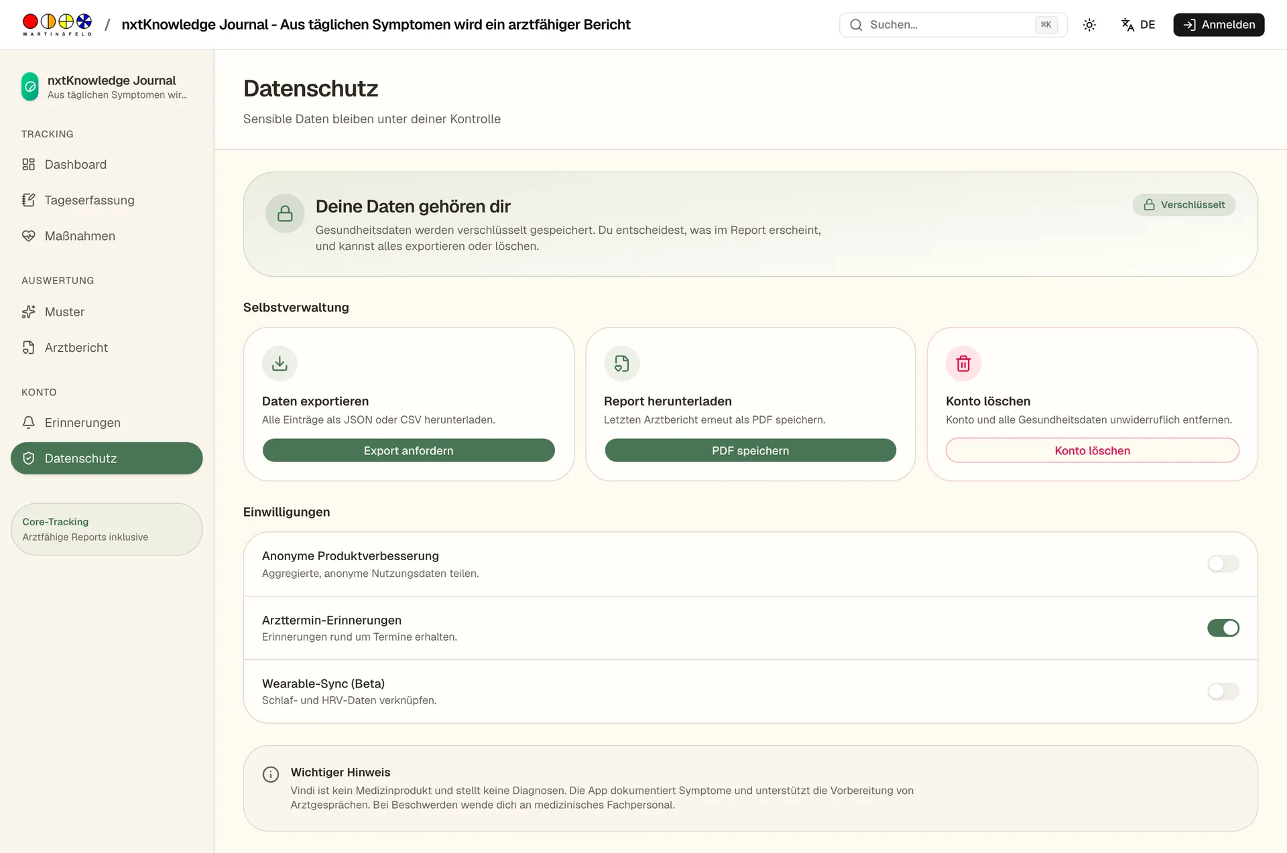Click "Alle Einträge als JSON oder CSV herunterladen."
The width and height of the screenshot is (1287, 853).
pos(378,419)
